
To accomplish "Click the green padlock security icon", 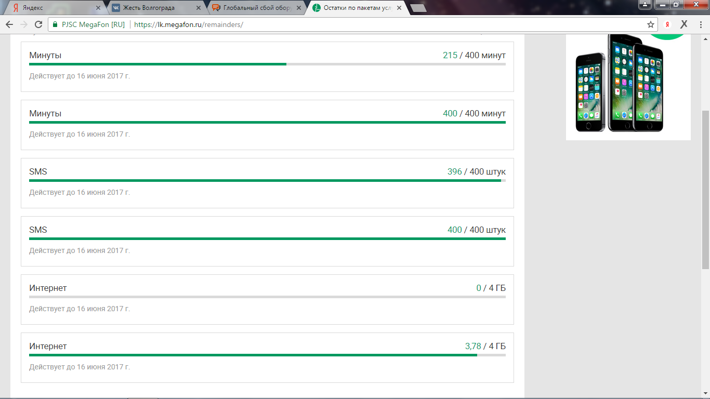I will pyautogui.click(x=56, y=24).
